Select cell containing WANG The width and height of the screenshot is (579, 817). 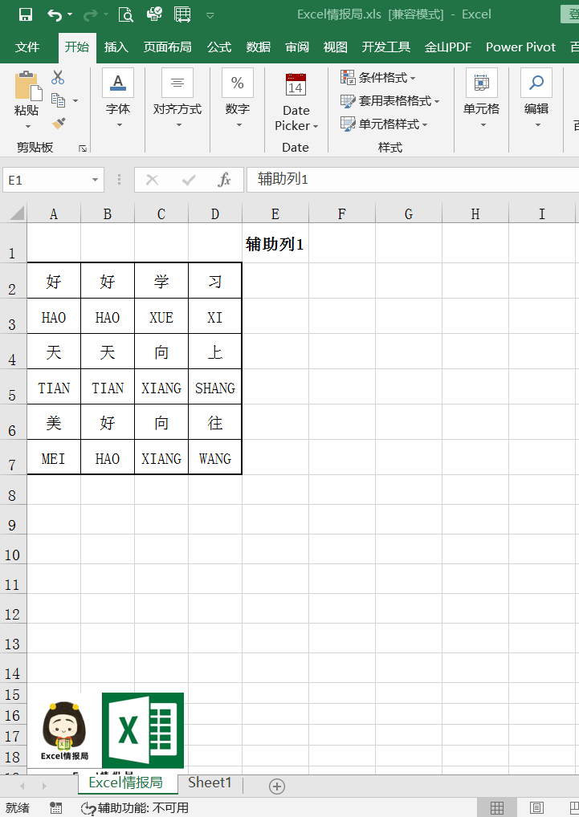click(x=215, y=458)
